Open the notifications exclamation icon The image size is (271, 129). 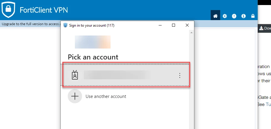(234, 16)
